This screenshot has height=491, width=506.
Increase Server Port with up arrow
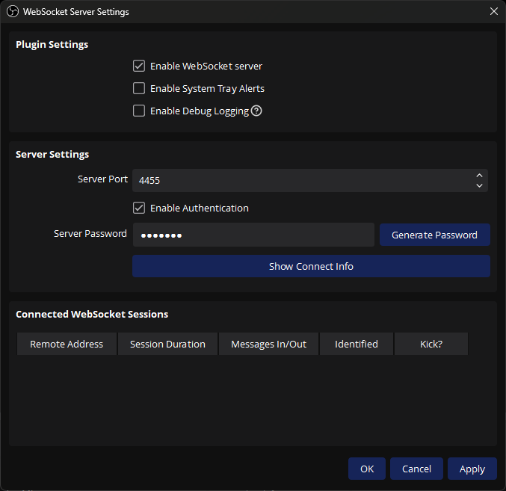click(x=479, y=176)
